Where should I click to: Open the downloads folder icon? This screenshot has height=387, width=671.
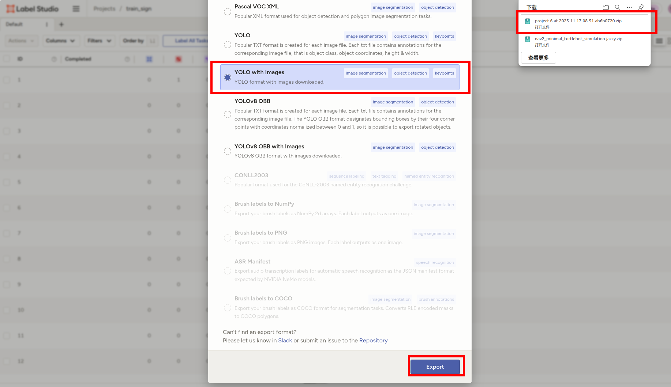click(x=606, y=7)
